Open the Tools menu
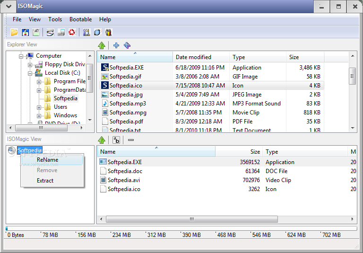 [55, 19]
